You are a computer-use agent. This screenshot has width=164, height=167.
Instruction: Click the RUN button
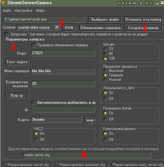click(x=69, y=28)
